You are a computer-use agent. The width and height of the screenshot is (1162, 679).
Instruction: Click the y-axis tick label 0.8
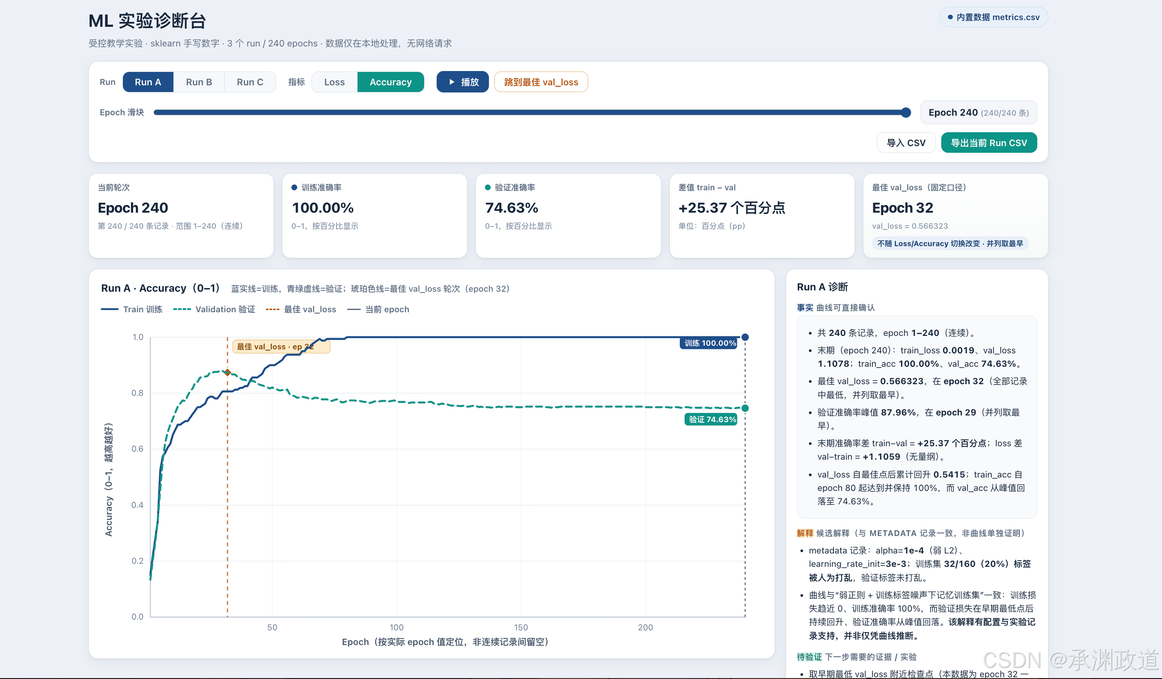(x=137, y=393)
